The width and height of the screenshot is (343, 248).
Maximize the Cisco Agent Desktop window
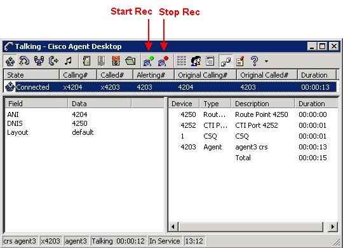point(322,46)
